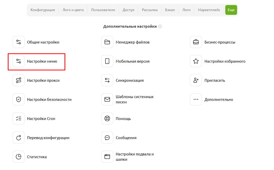Open Настройки подвала и шапки
Image resolution: width=274 pixels, height=170 pixels.
pyautogui.click(x=135, y=157)
